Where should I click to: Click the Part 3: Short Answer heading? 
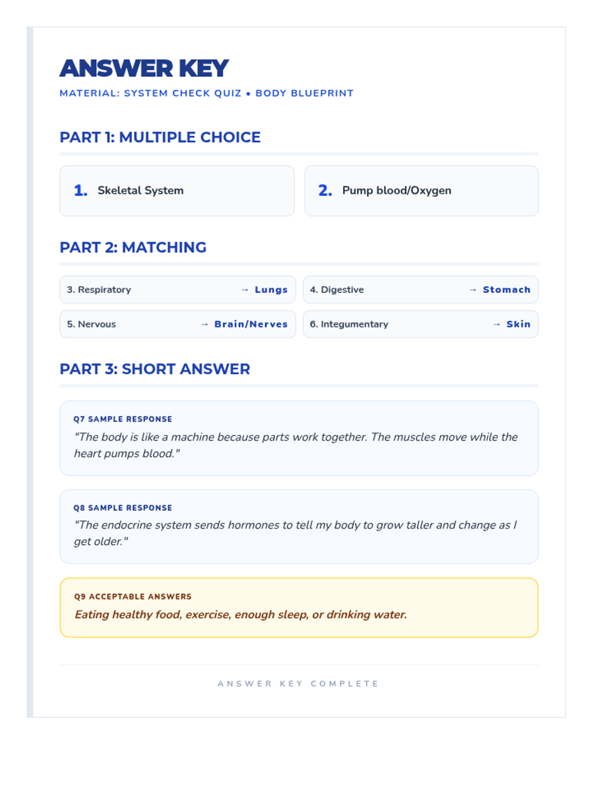pyautogui.click(x=155, y=369)
